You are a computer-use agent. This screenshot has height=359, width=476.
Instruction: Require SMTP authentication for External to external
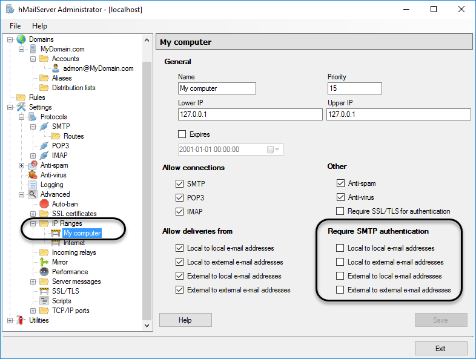340,290
